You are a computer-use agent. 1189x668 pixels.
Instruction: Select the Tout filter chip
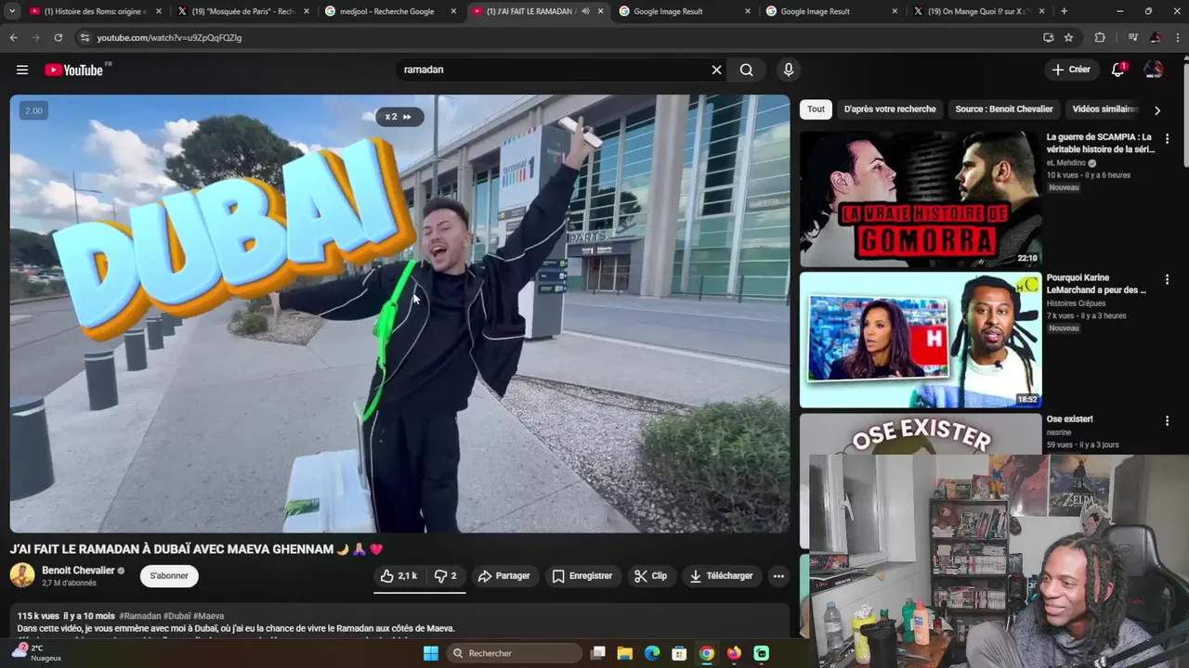(x=816, y=109)
